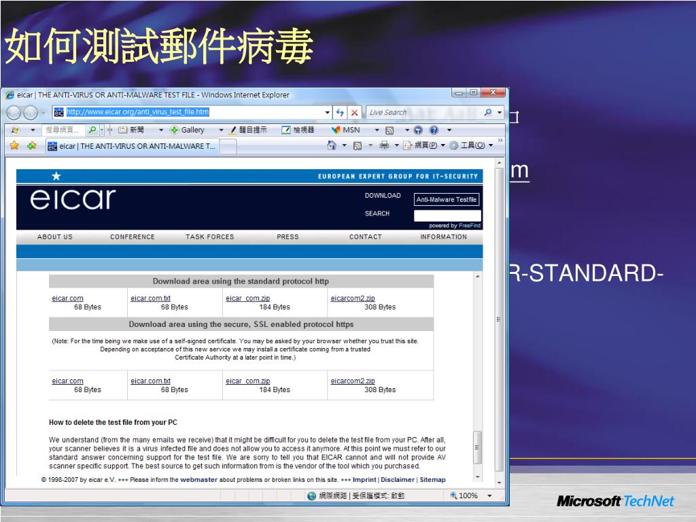Open a new blank tab
Image resolution: width=696 pixels, height=522 pixels.
coord(228,146)
